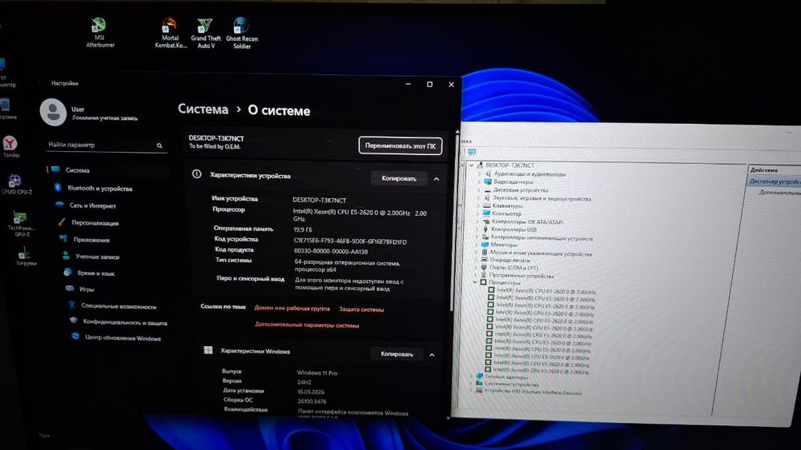
Task: Expand Контроллеры IDE ATA/ATAPI node
Action: click(477, 221)
